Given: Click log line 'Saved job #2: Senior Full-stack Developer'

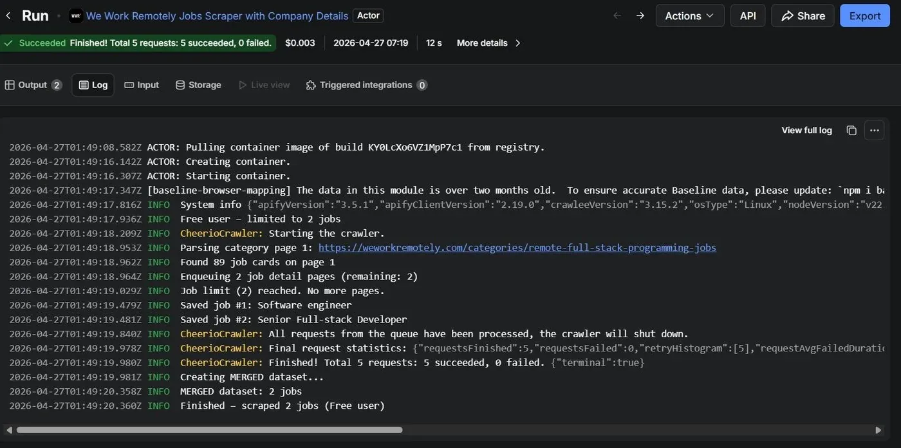Looking at the screenshot, I should tap(208, 319).
